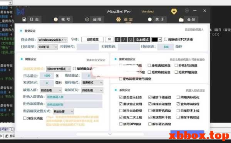Open the 线程模式 dropdown

pyautogui.click(x=92, y=82)
